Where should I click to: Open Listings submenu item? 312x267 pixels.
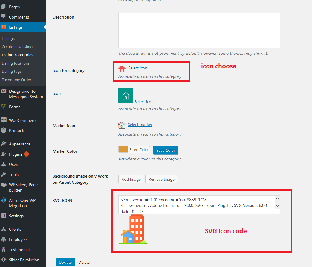click(8, 38)
